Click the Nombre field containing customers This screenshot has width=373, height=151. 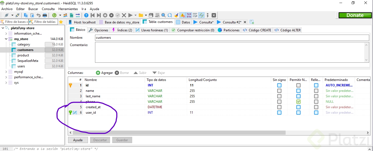click(x=232, y=38)
